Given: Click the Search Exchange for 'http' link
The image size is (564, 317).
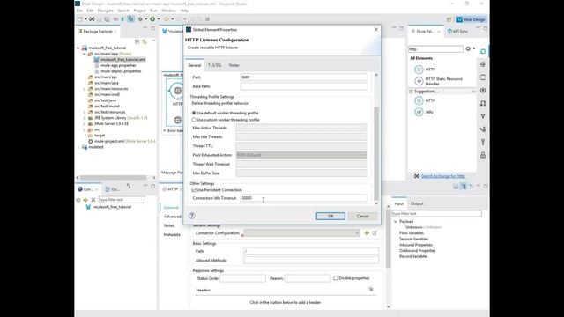Looking at the screenshot, I should point(443,176).
